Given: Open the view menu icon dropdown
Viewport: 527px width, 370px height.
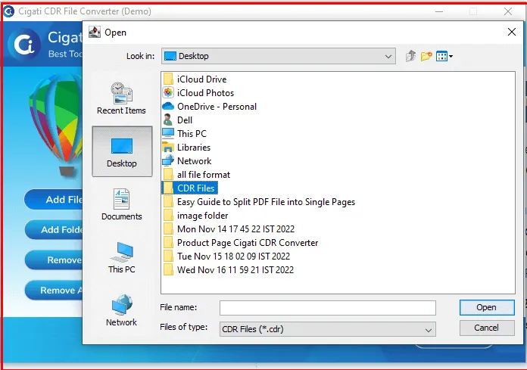Looking at the screenshot, I should click(x=444, y=56).
